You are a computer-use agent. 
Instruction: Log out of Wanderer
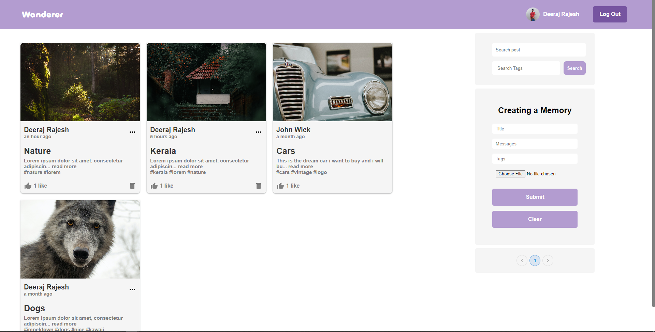pyautogui.click(x=610, y=14)
